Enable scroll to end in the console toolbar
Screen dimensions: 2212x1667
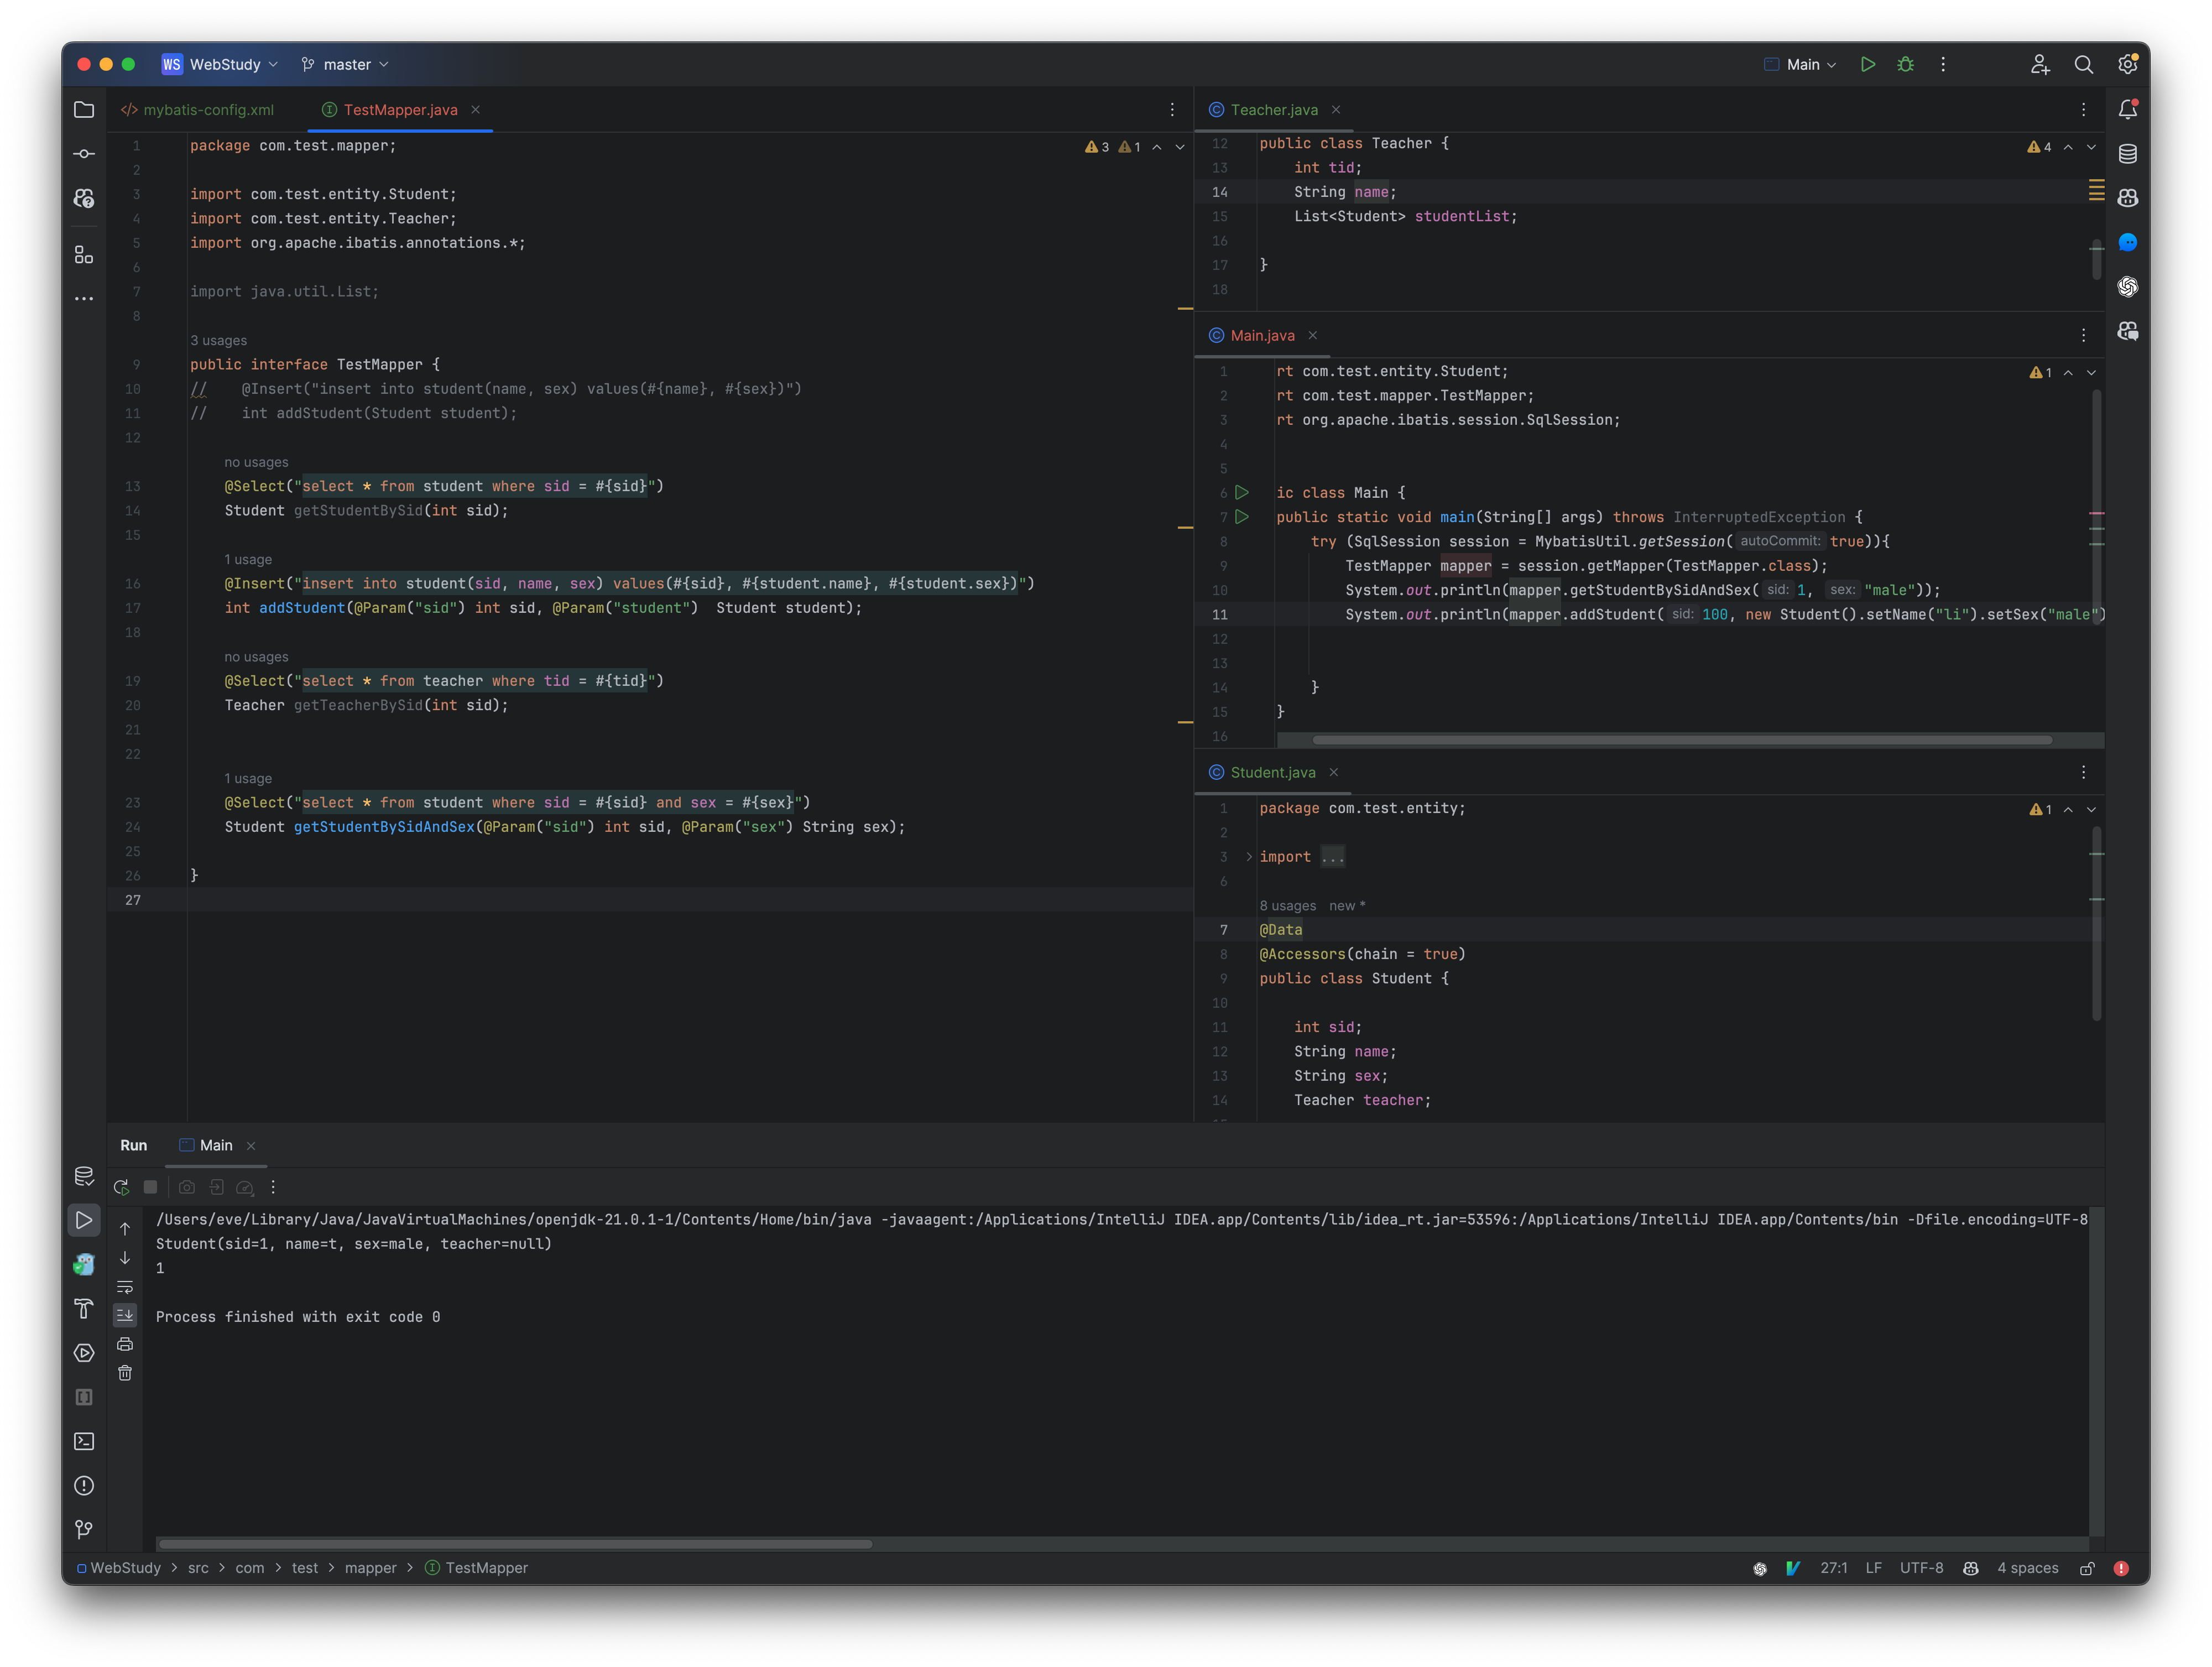125,1315
